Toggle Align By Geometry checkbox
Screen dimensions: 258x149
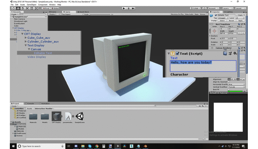(x=229, y=82)
